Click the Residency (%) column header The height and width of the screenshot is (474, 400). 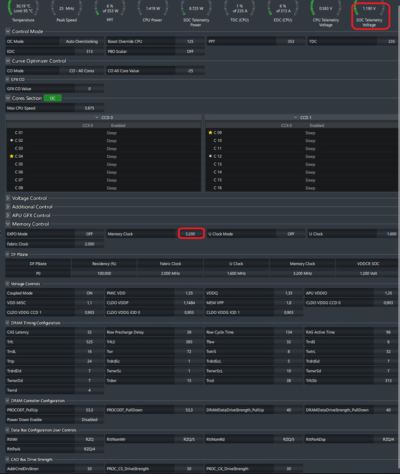coord(104,263)
